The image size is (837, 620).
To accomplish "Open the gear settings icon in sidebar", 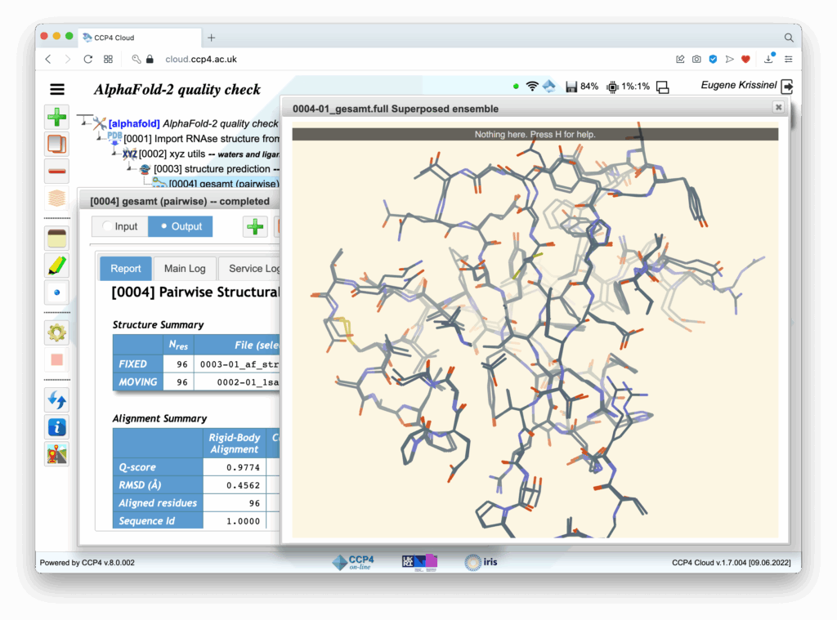I will (57, 332).
